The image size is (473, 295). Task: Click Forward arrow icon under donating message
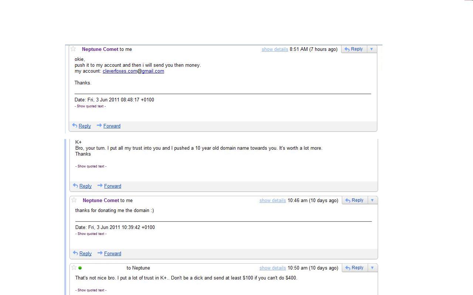coord(100,253)
